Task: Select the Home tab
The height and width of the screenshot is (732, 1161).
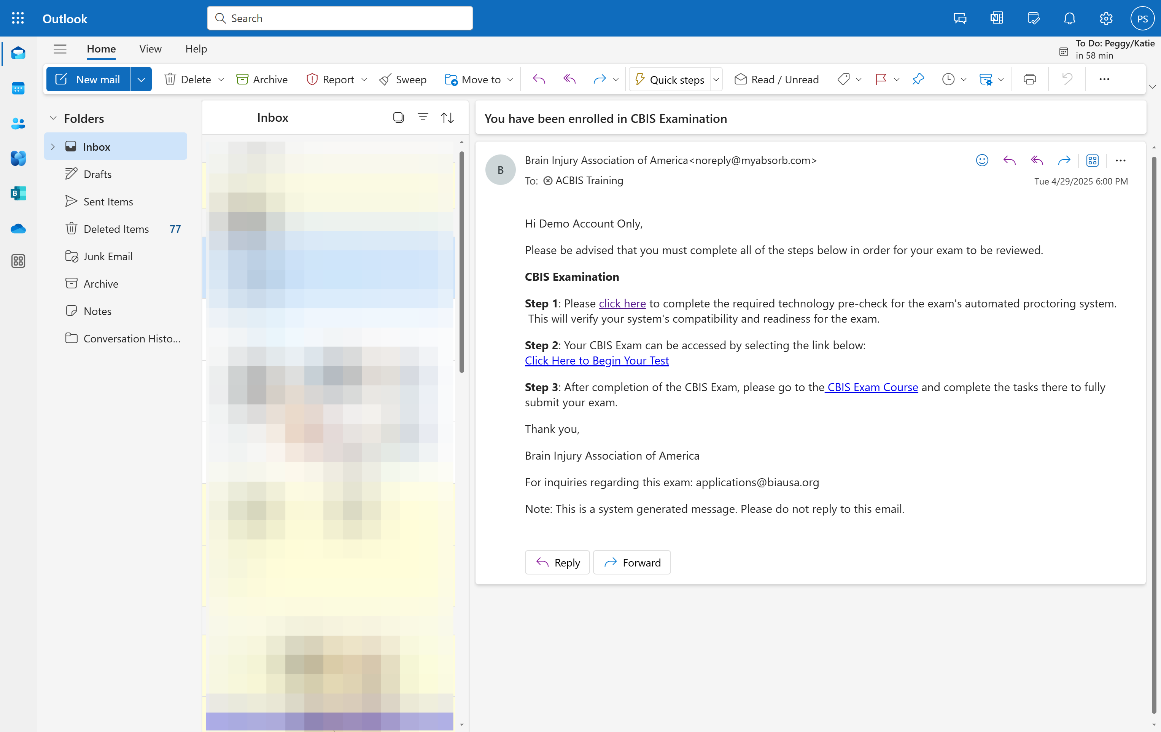Action: coord(101,49)
